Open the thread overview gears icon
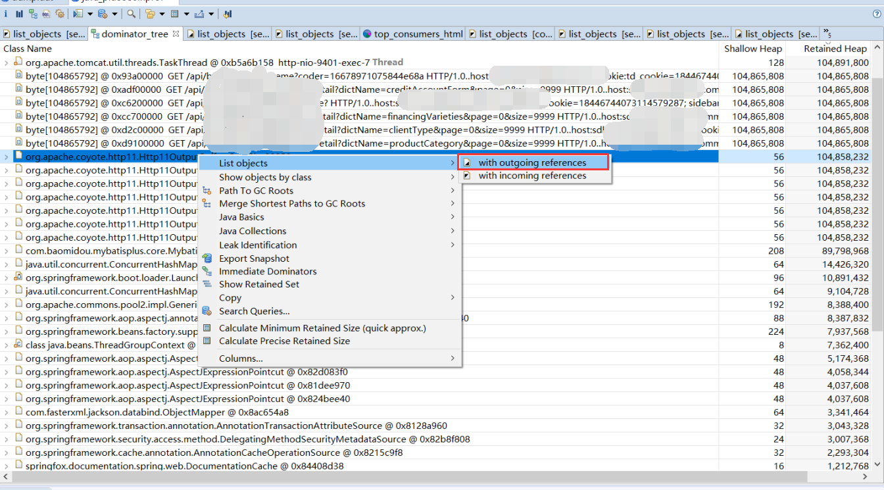This screenshot has width=884, height=490. pos(60,13)
